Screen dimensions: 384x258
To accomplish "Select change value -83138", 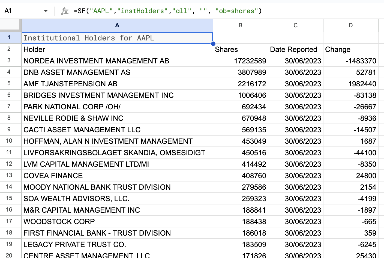I will [351, 95].
